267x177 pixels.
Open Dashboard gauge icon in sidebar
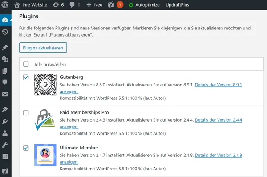pyautogui.click(x=5, y=20)
